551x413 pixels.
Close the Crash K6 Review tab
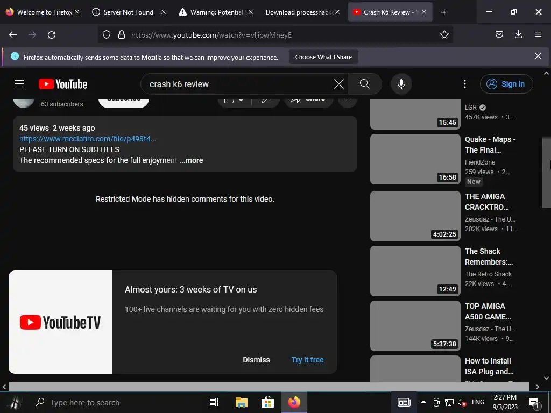(x=424, y=12)
